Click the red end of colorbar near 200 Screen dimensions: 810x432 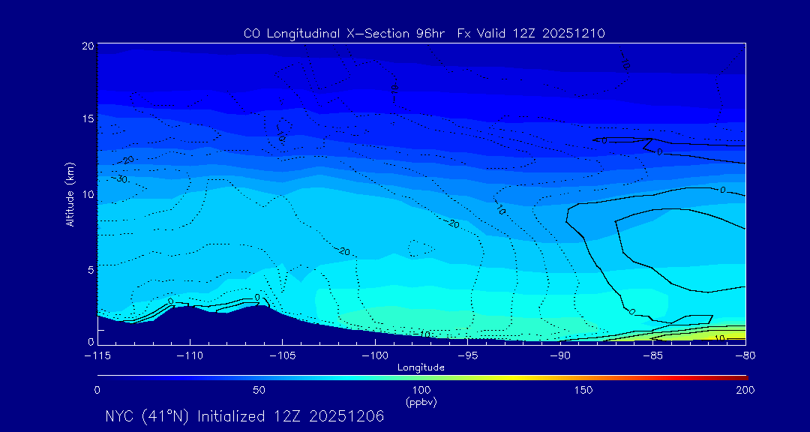[x=742, y=378]
